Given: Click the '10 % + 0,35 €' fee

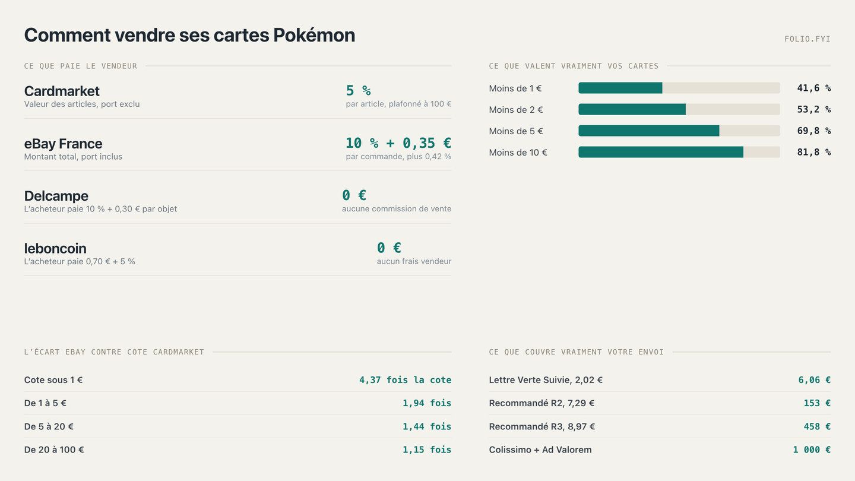Looking at the screenshot, I should click(398, 143).
